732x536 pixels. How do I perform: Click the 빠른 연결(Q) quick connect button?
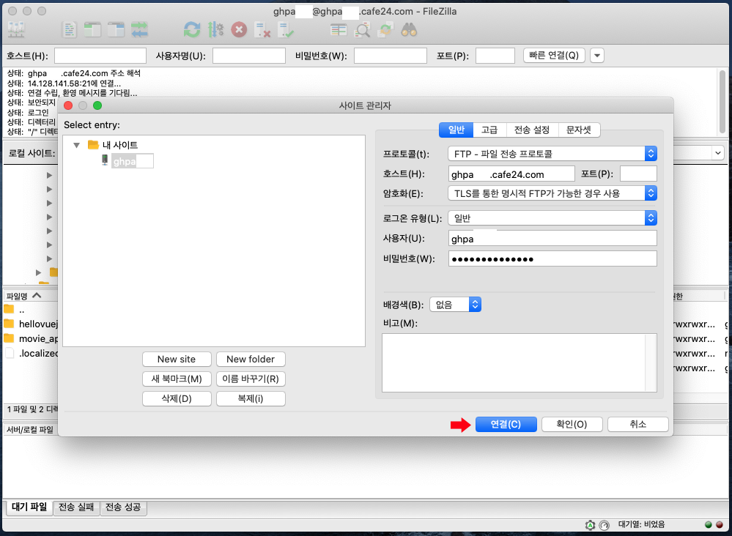point(554,56)
